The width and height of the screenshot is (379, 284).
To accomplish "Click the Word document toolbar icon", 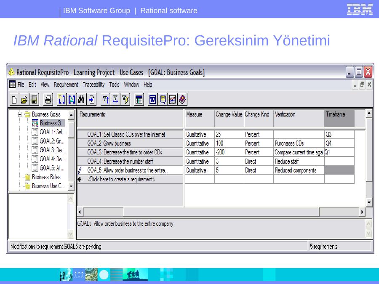I will 153,99.
